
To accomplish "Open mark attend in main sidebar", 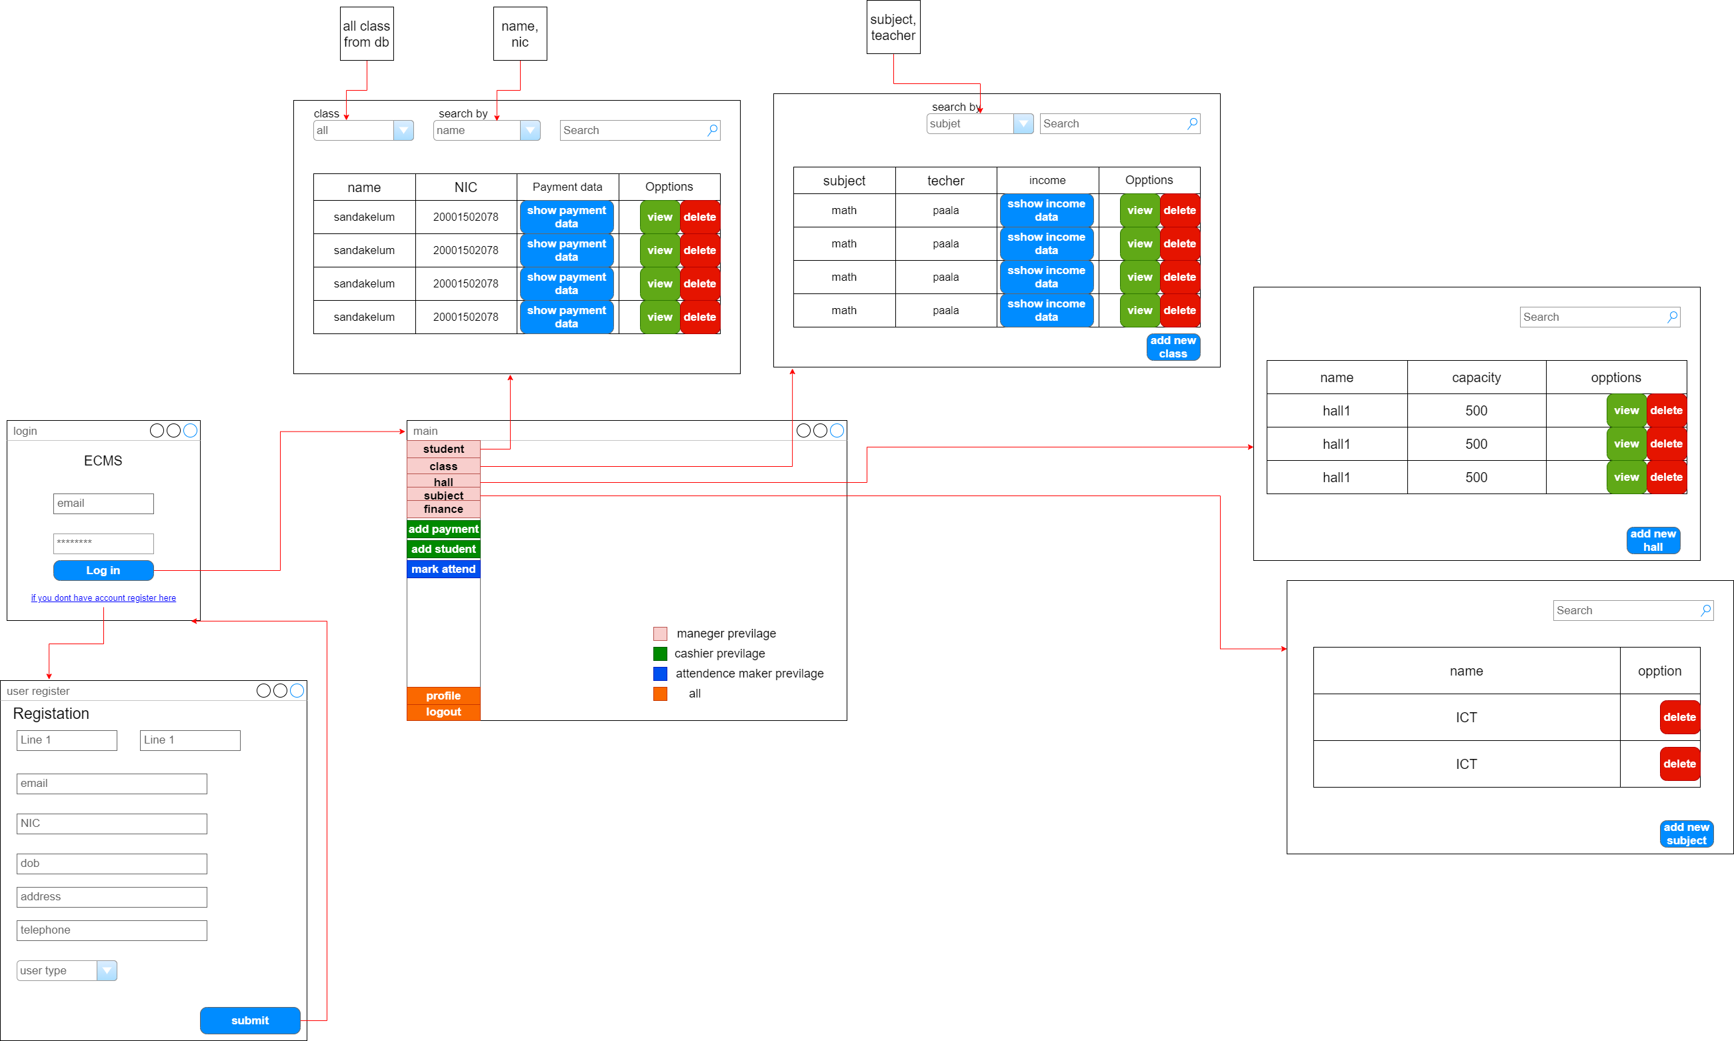I will 443,569.
